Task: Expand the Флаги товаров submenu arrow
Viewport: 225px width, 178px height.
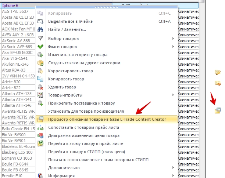Action: (173, 47)
